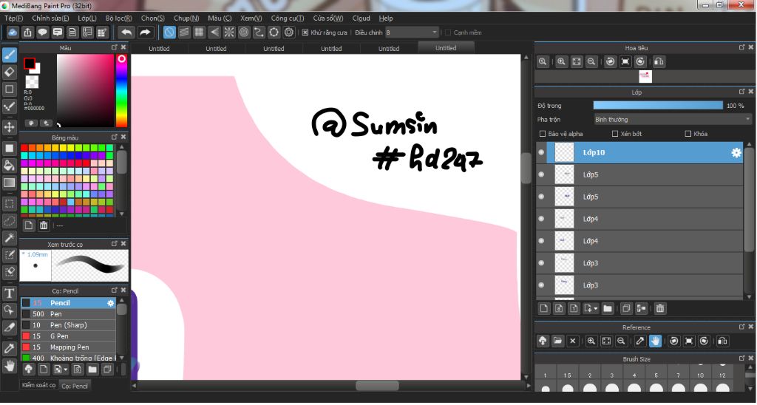Flip the view in Navigator panel
The width and height of the screenshot is (757, 405).
(659, 62)
